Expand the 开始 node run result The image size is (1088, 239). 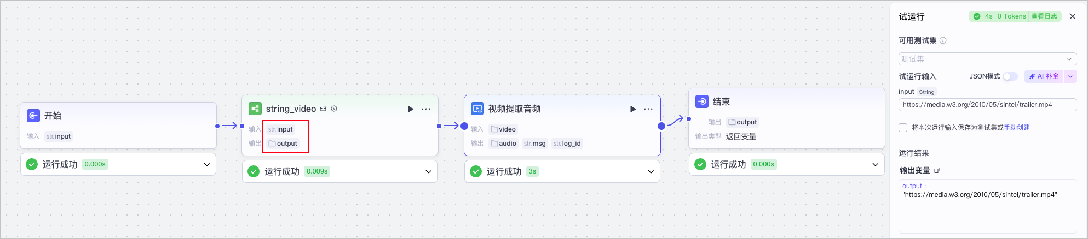[x=207, y=164]
